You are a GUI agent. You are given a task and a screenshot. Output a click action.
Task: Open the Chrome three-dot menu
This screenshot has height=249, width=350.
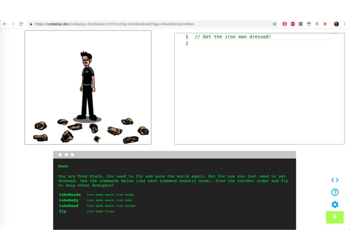344,24
